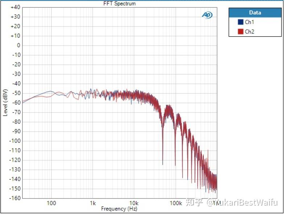The image size is (285, 214).
Task: Click the 100k frequency axis tick label
Action: pos(176,203)
